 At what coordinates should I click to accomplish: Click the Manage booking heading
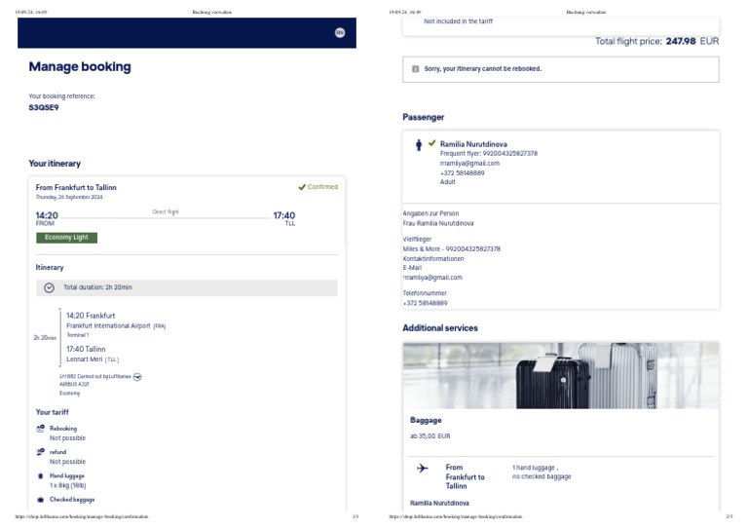coord(80,67)
